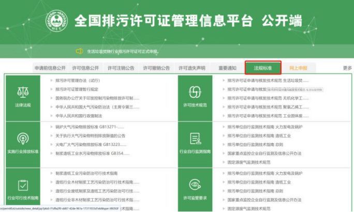Open the 许可注销公告 tab
354x212 pixels.
(121, 68)
